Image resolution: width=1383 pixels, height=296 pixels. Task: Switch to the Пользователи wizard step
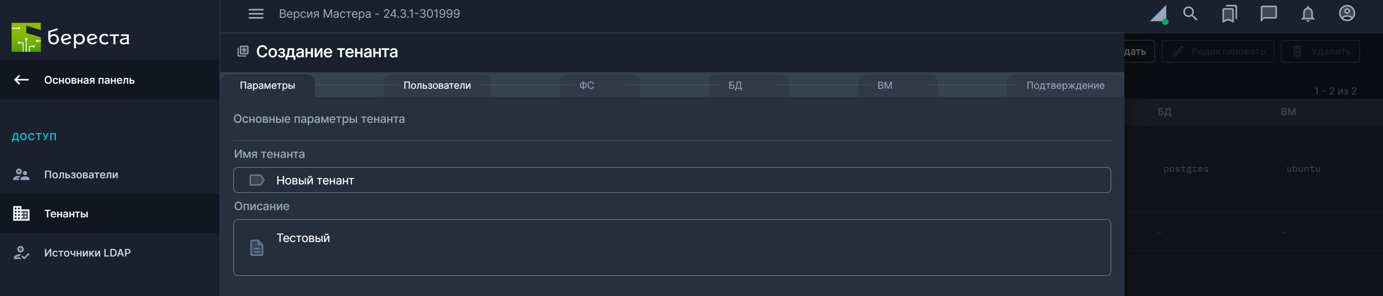click(x=436, y=86)
